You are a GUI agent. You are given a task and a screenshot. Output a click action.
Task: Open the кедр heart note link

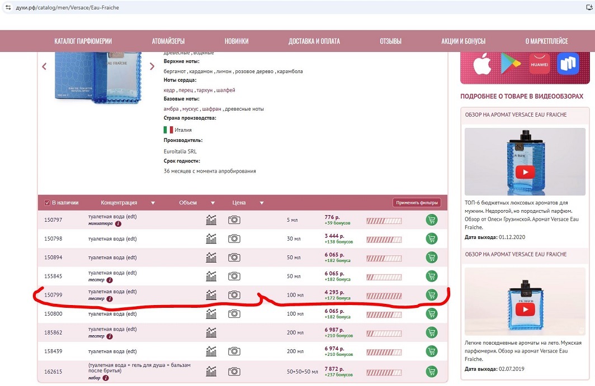(x=169, y=90)
